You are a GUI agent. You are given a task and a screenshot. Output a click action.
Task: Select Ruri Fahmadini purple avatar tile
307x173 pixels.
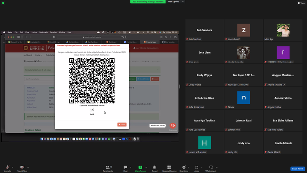(x=283, y=52)
